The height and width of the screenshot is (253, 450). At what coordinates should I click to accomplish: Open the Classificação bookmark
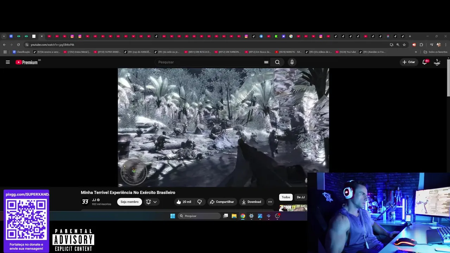[21, 52]
